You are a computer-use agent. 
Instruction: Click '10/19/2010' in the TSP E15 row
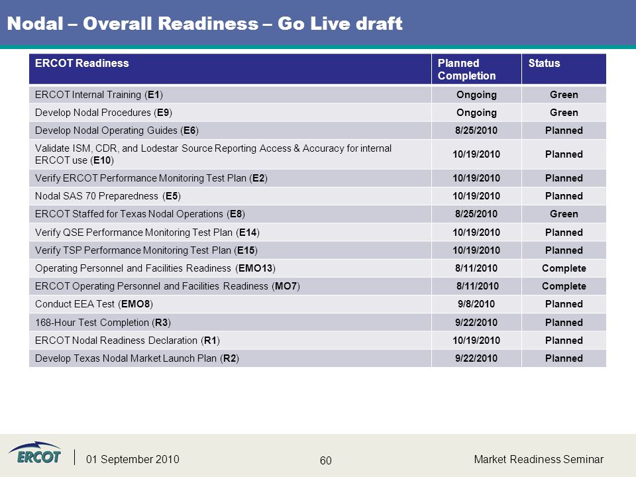(x=476, y=250)
